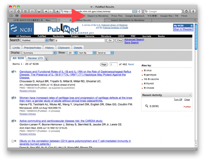Click the tools icon next to Review tab

point(46,59)
